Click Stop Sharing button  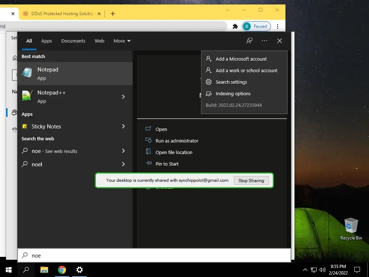pos(251,180)
